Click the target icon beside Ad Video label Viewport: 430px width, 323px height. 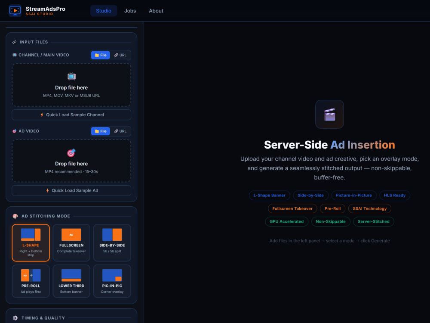coord(15,131)
